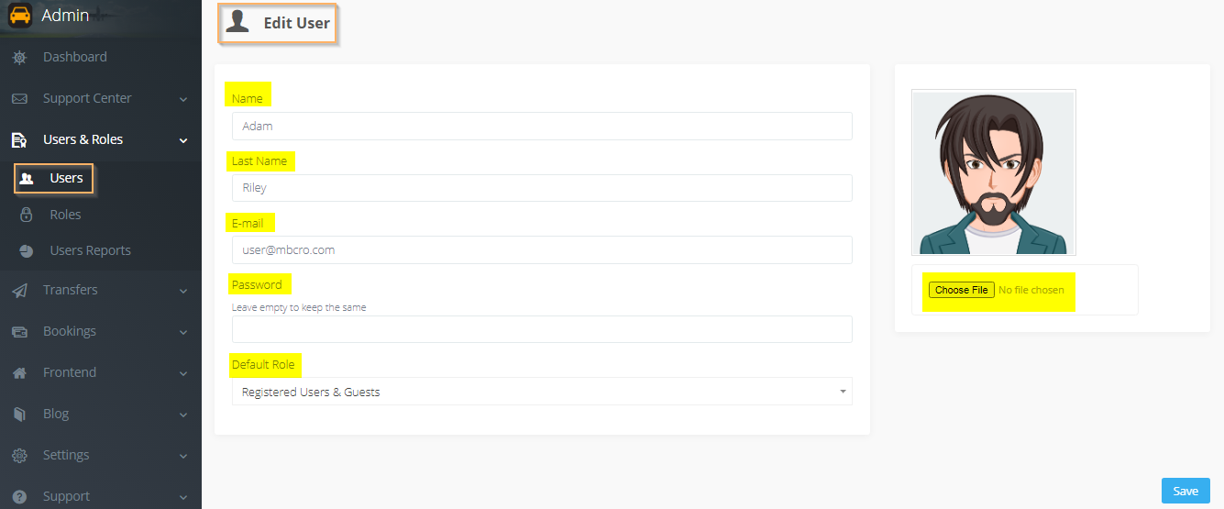Click the E-mail input field

pos(541,249)
